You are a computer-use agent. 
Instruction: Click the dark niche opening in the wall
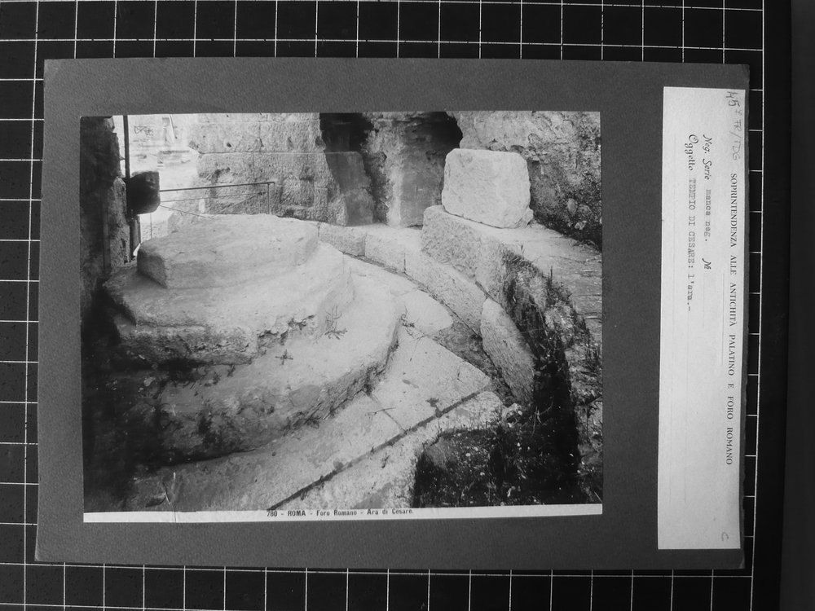click(391, 167)
